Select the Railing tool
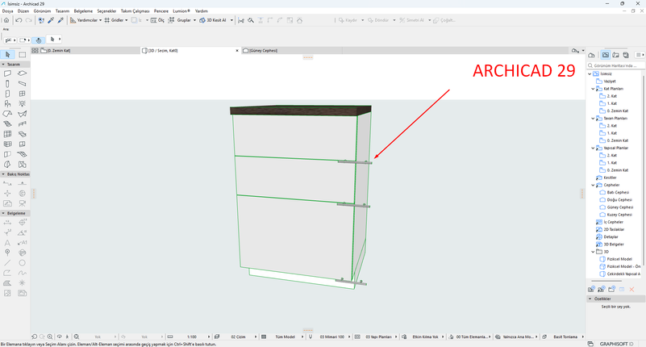Image resolution: width=646 pixels, height=347 pixels. point(23,123)
